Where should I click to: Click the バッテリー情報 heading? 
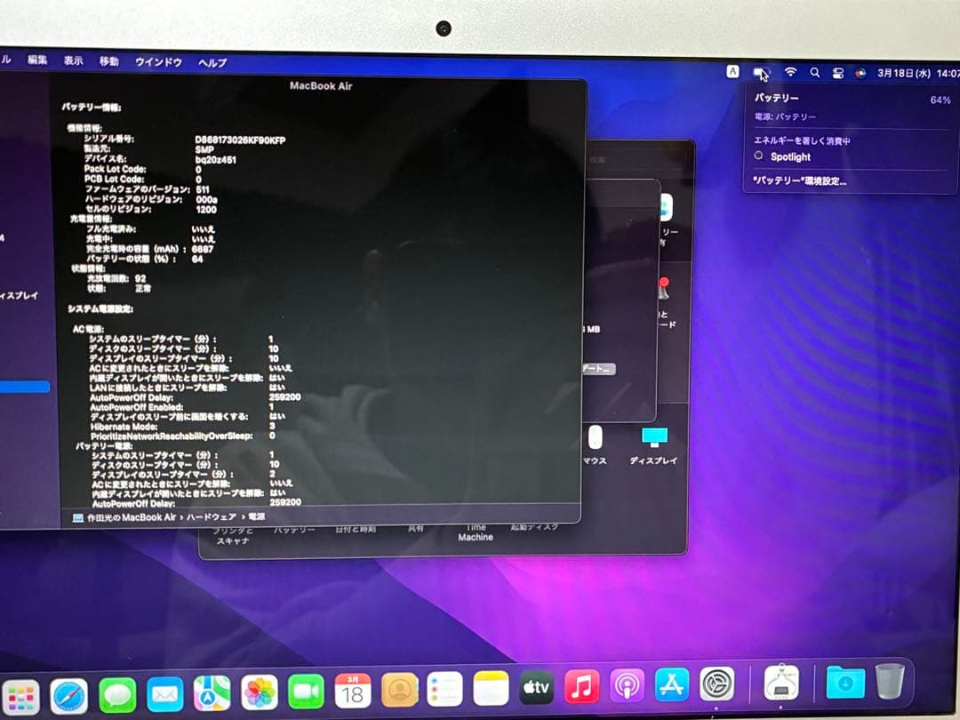point(92,108)
